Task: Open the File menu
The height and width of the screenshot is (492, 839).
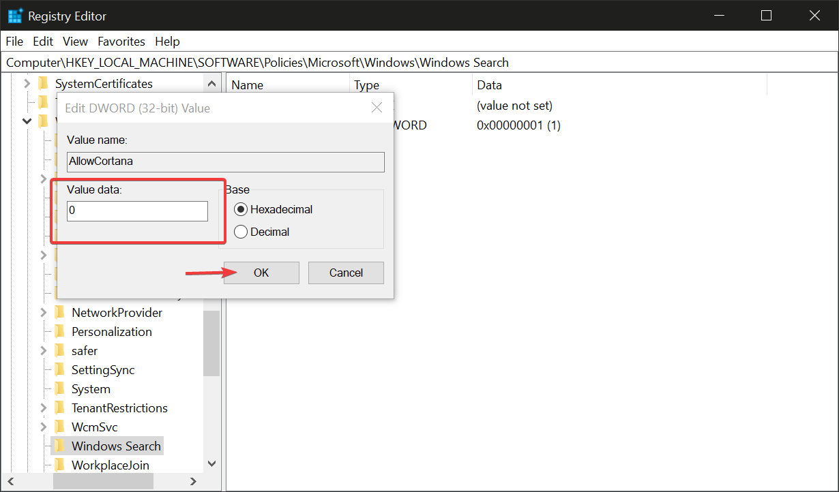Action: tap(14, 42)
